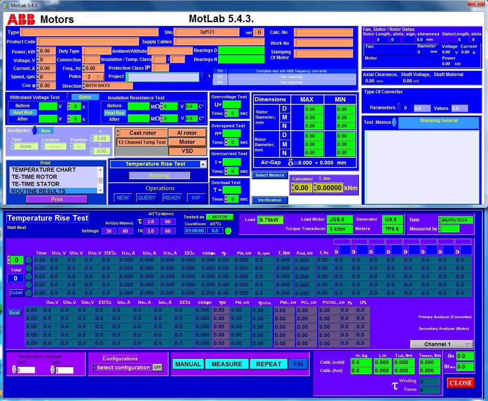Click the Torque Transducer value 3 kNm
The height and width of the screenshot is (401, 488).
click(339, 229)
